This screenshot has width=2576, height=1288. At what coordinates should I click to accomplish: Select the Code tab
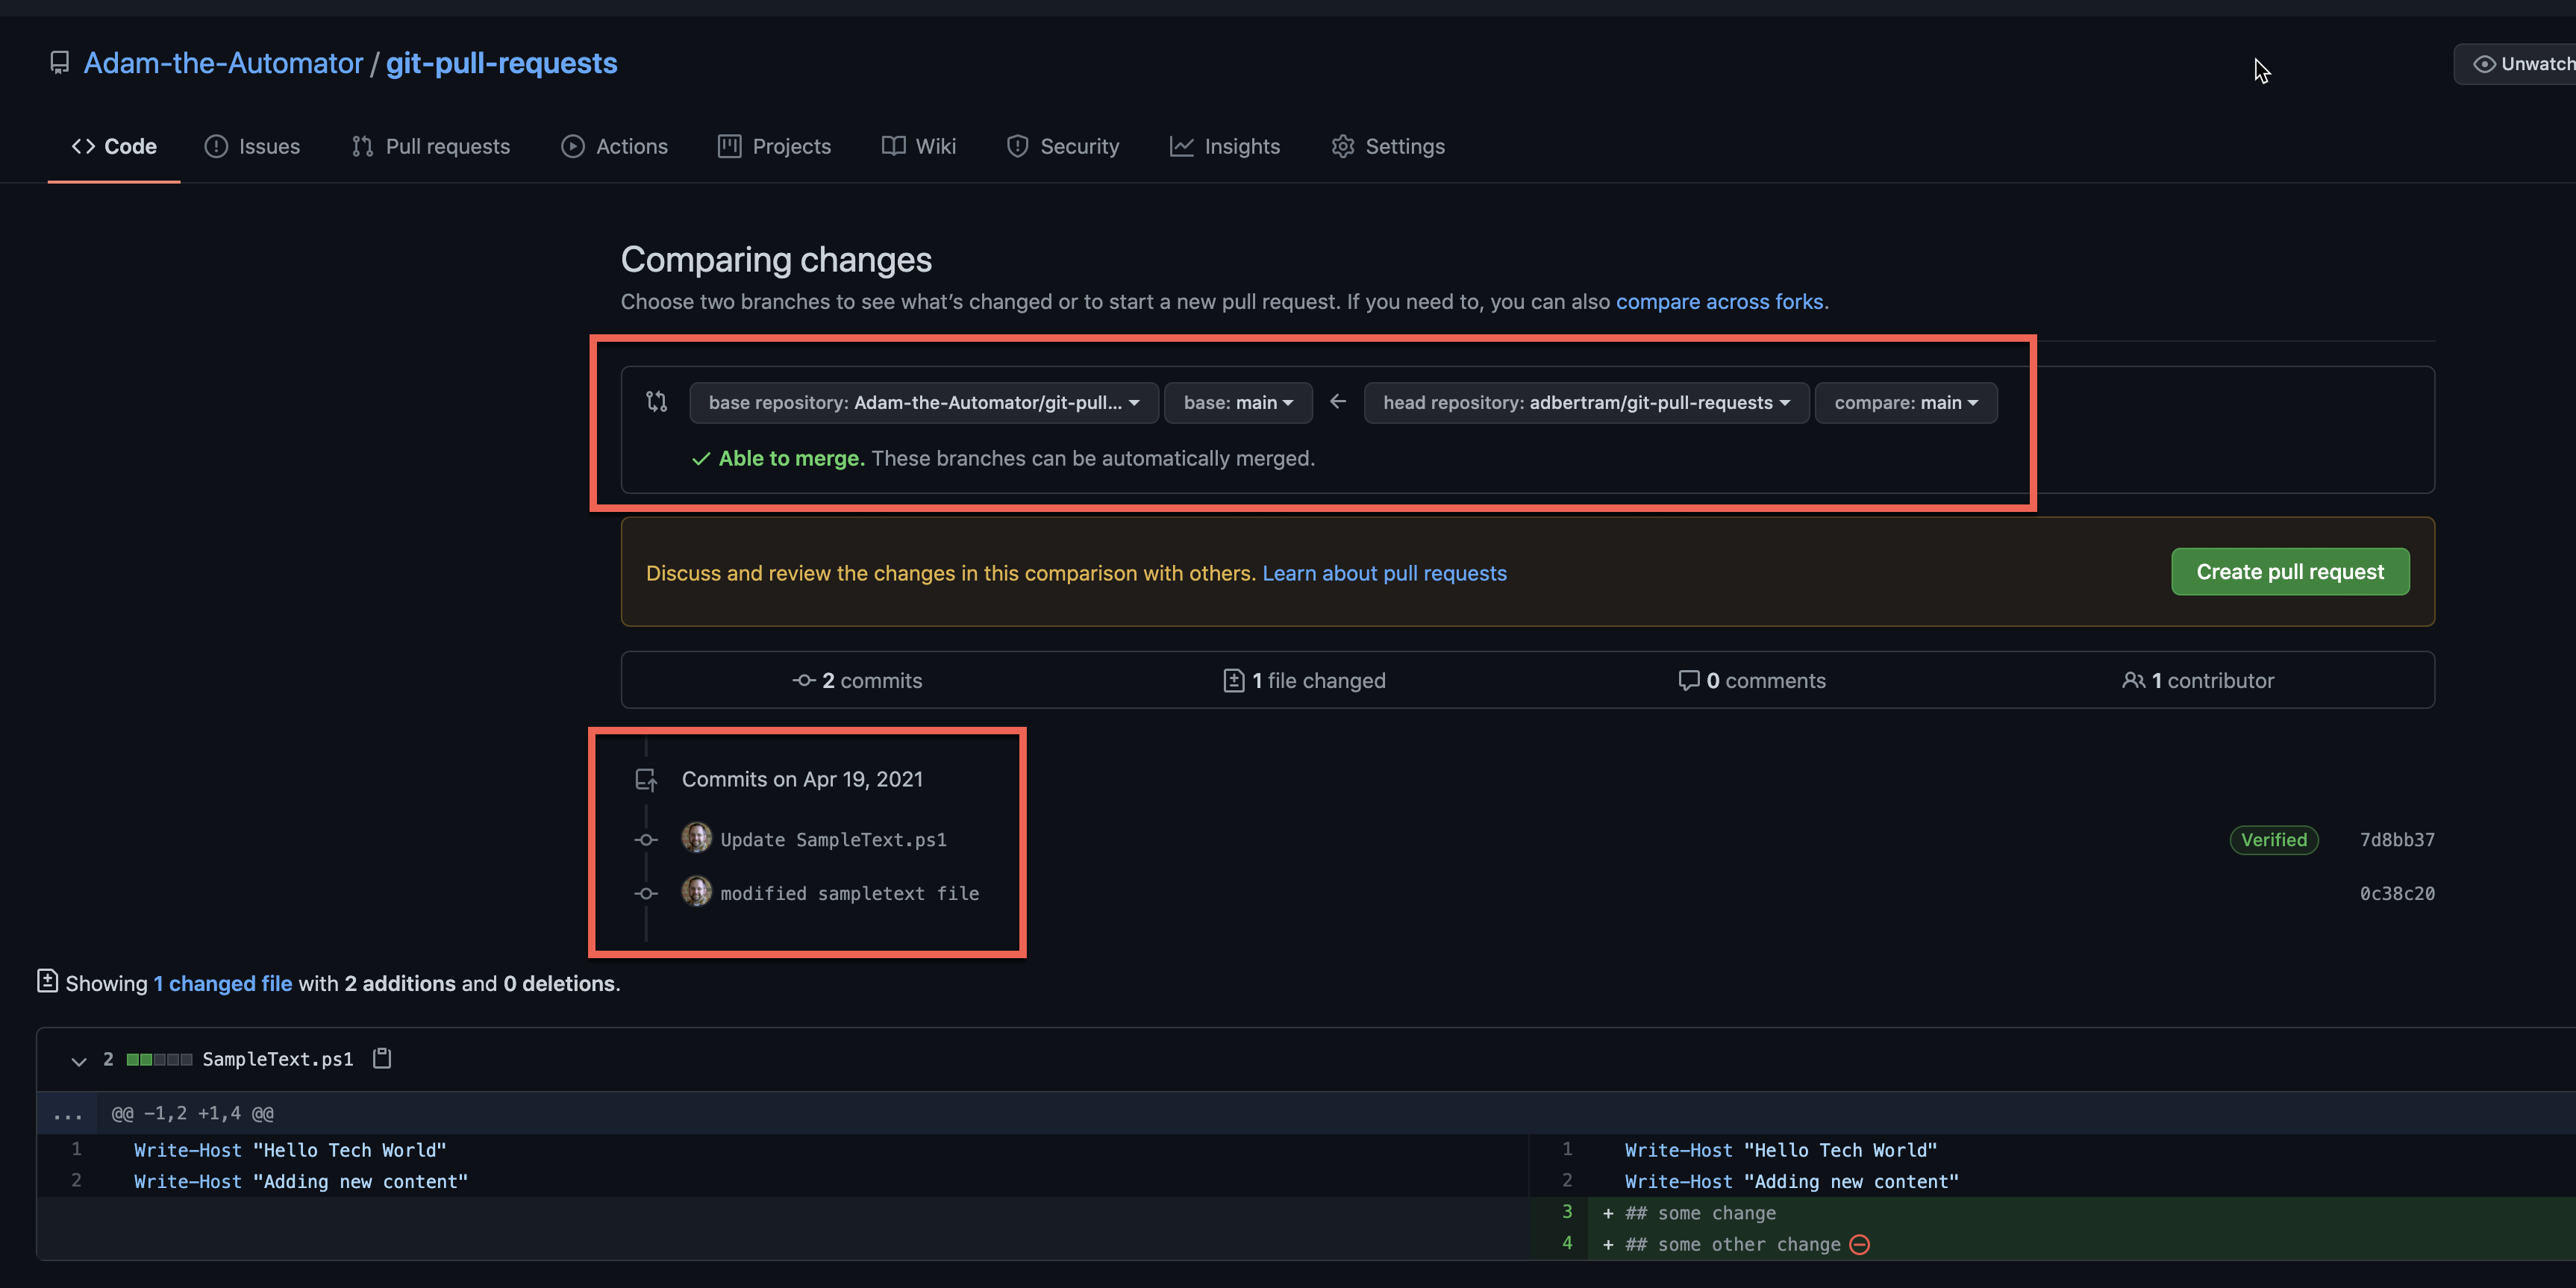tap(128, 146)
